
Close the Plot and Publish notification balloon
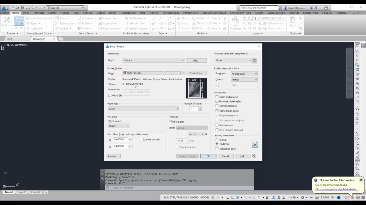tap(361, 180)
